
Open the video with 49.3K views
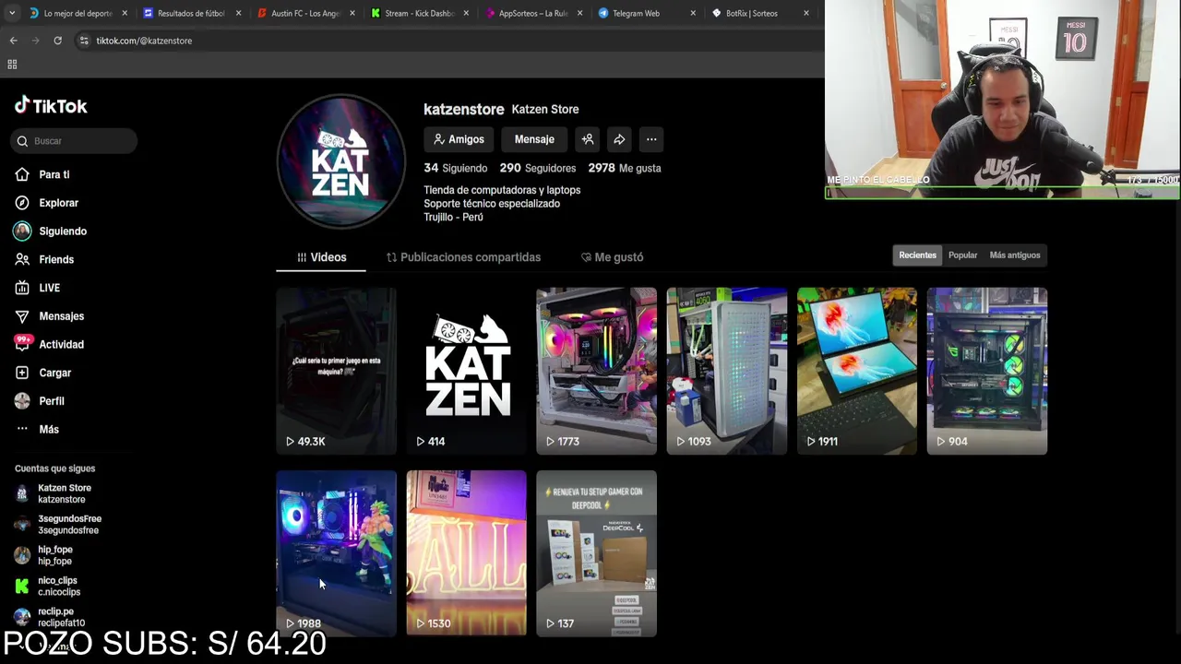pyautogui.click(x=337, y=371)
